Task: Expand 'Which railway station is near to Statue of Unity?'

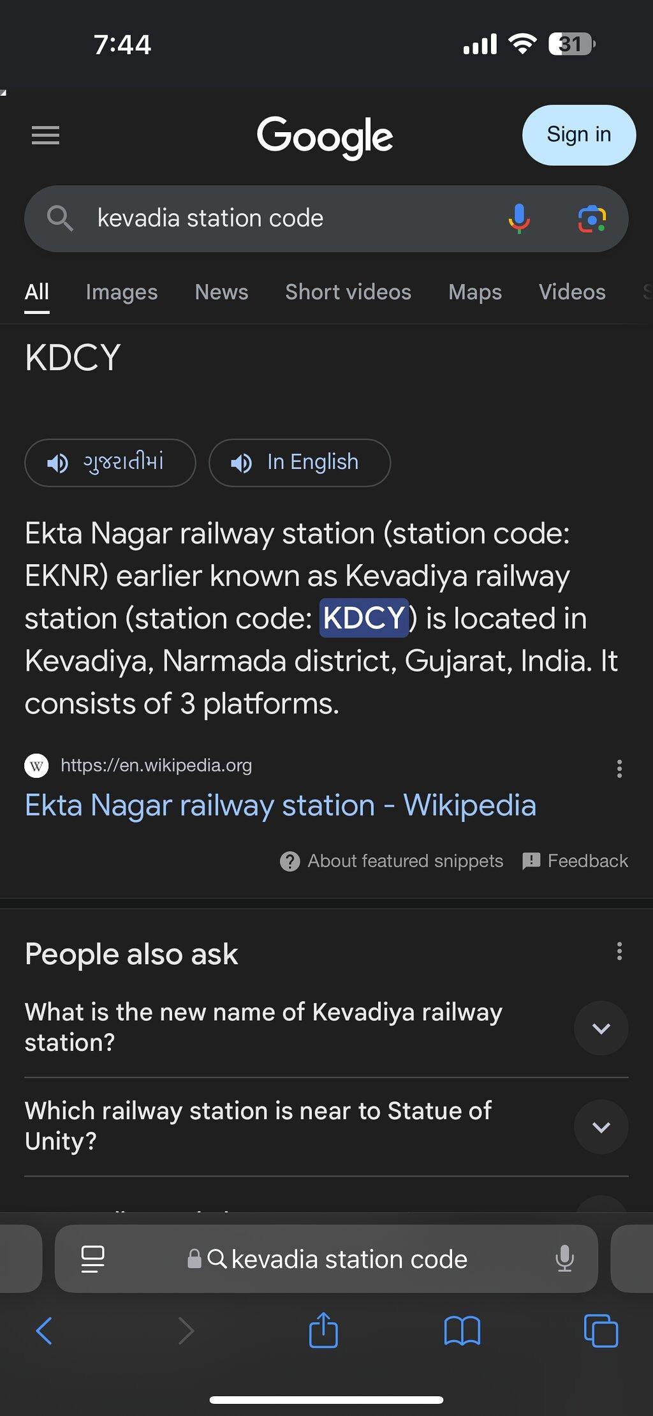Action: [x=601, y=1127]
